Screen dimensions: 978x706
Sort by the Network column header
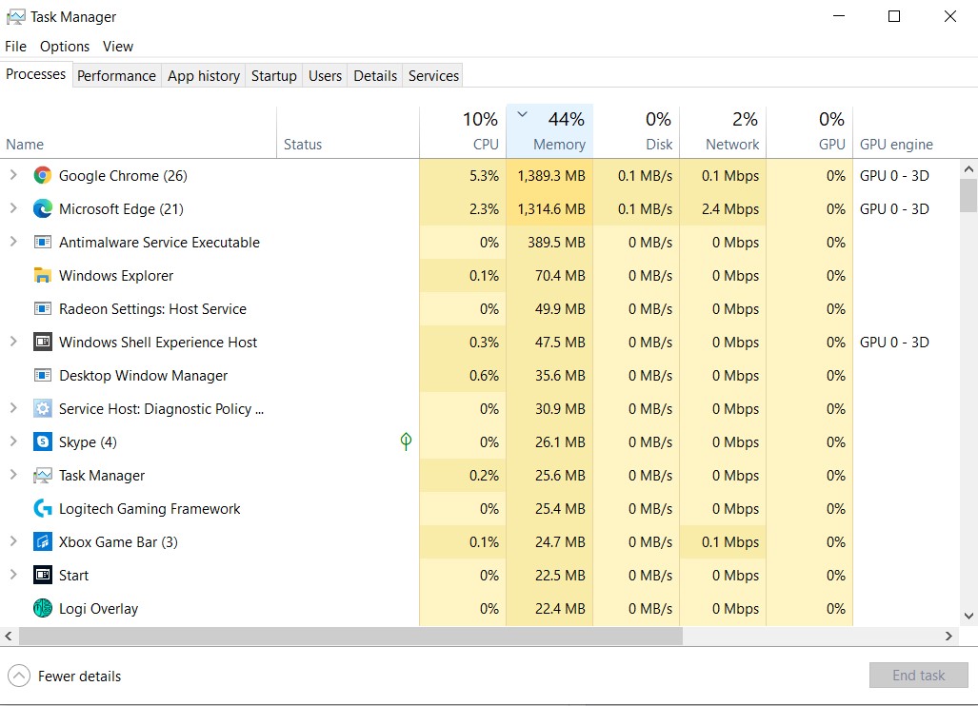(723, 131)
